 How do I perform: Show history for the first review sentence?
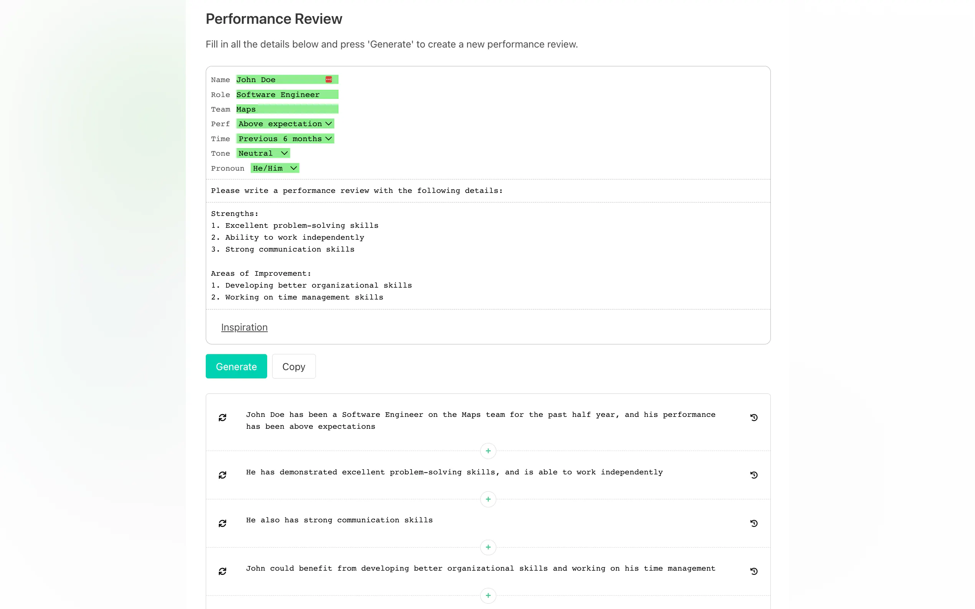[x=754, y=418]
